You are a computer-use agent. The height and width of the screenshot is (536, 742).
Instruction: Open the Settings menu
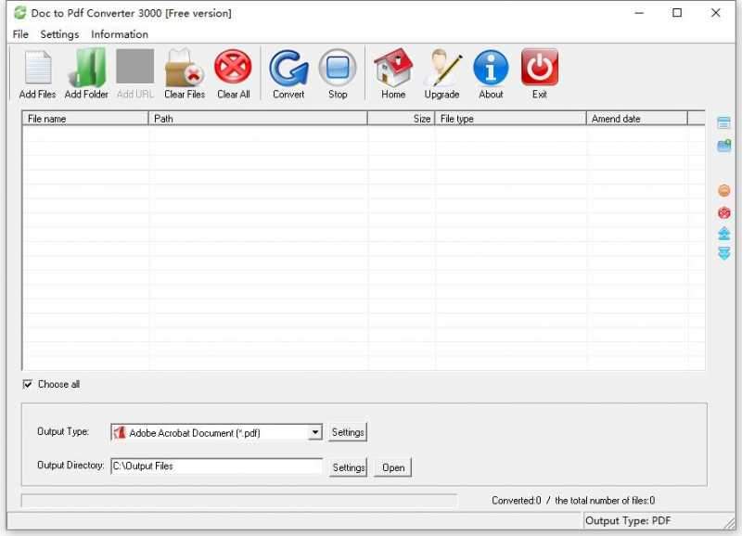(58, 34)
